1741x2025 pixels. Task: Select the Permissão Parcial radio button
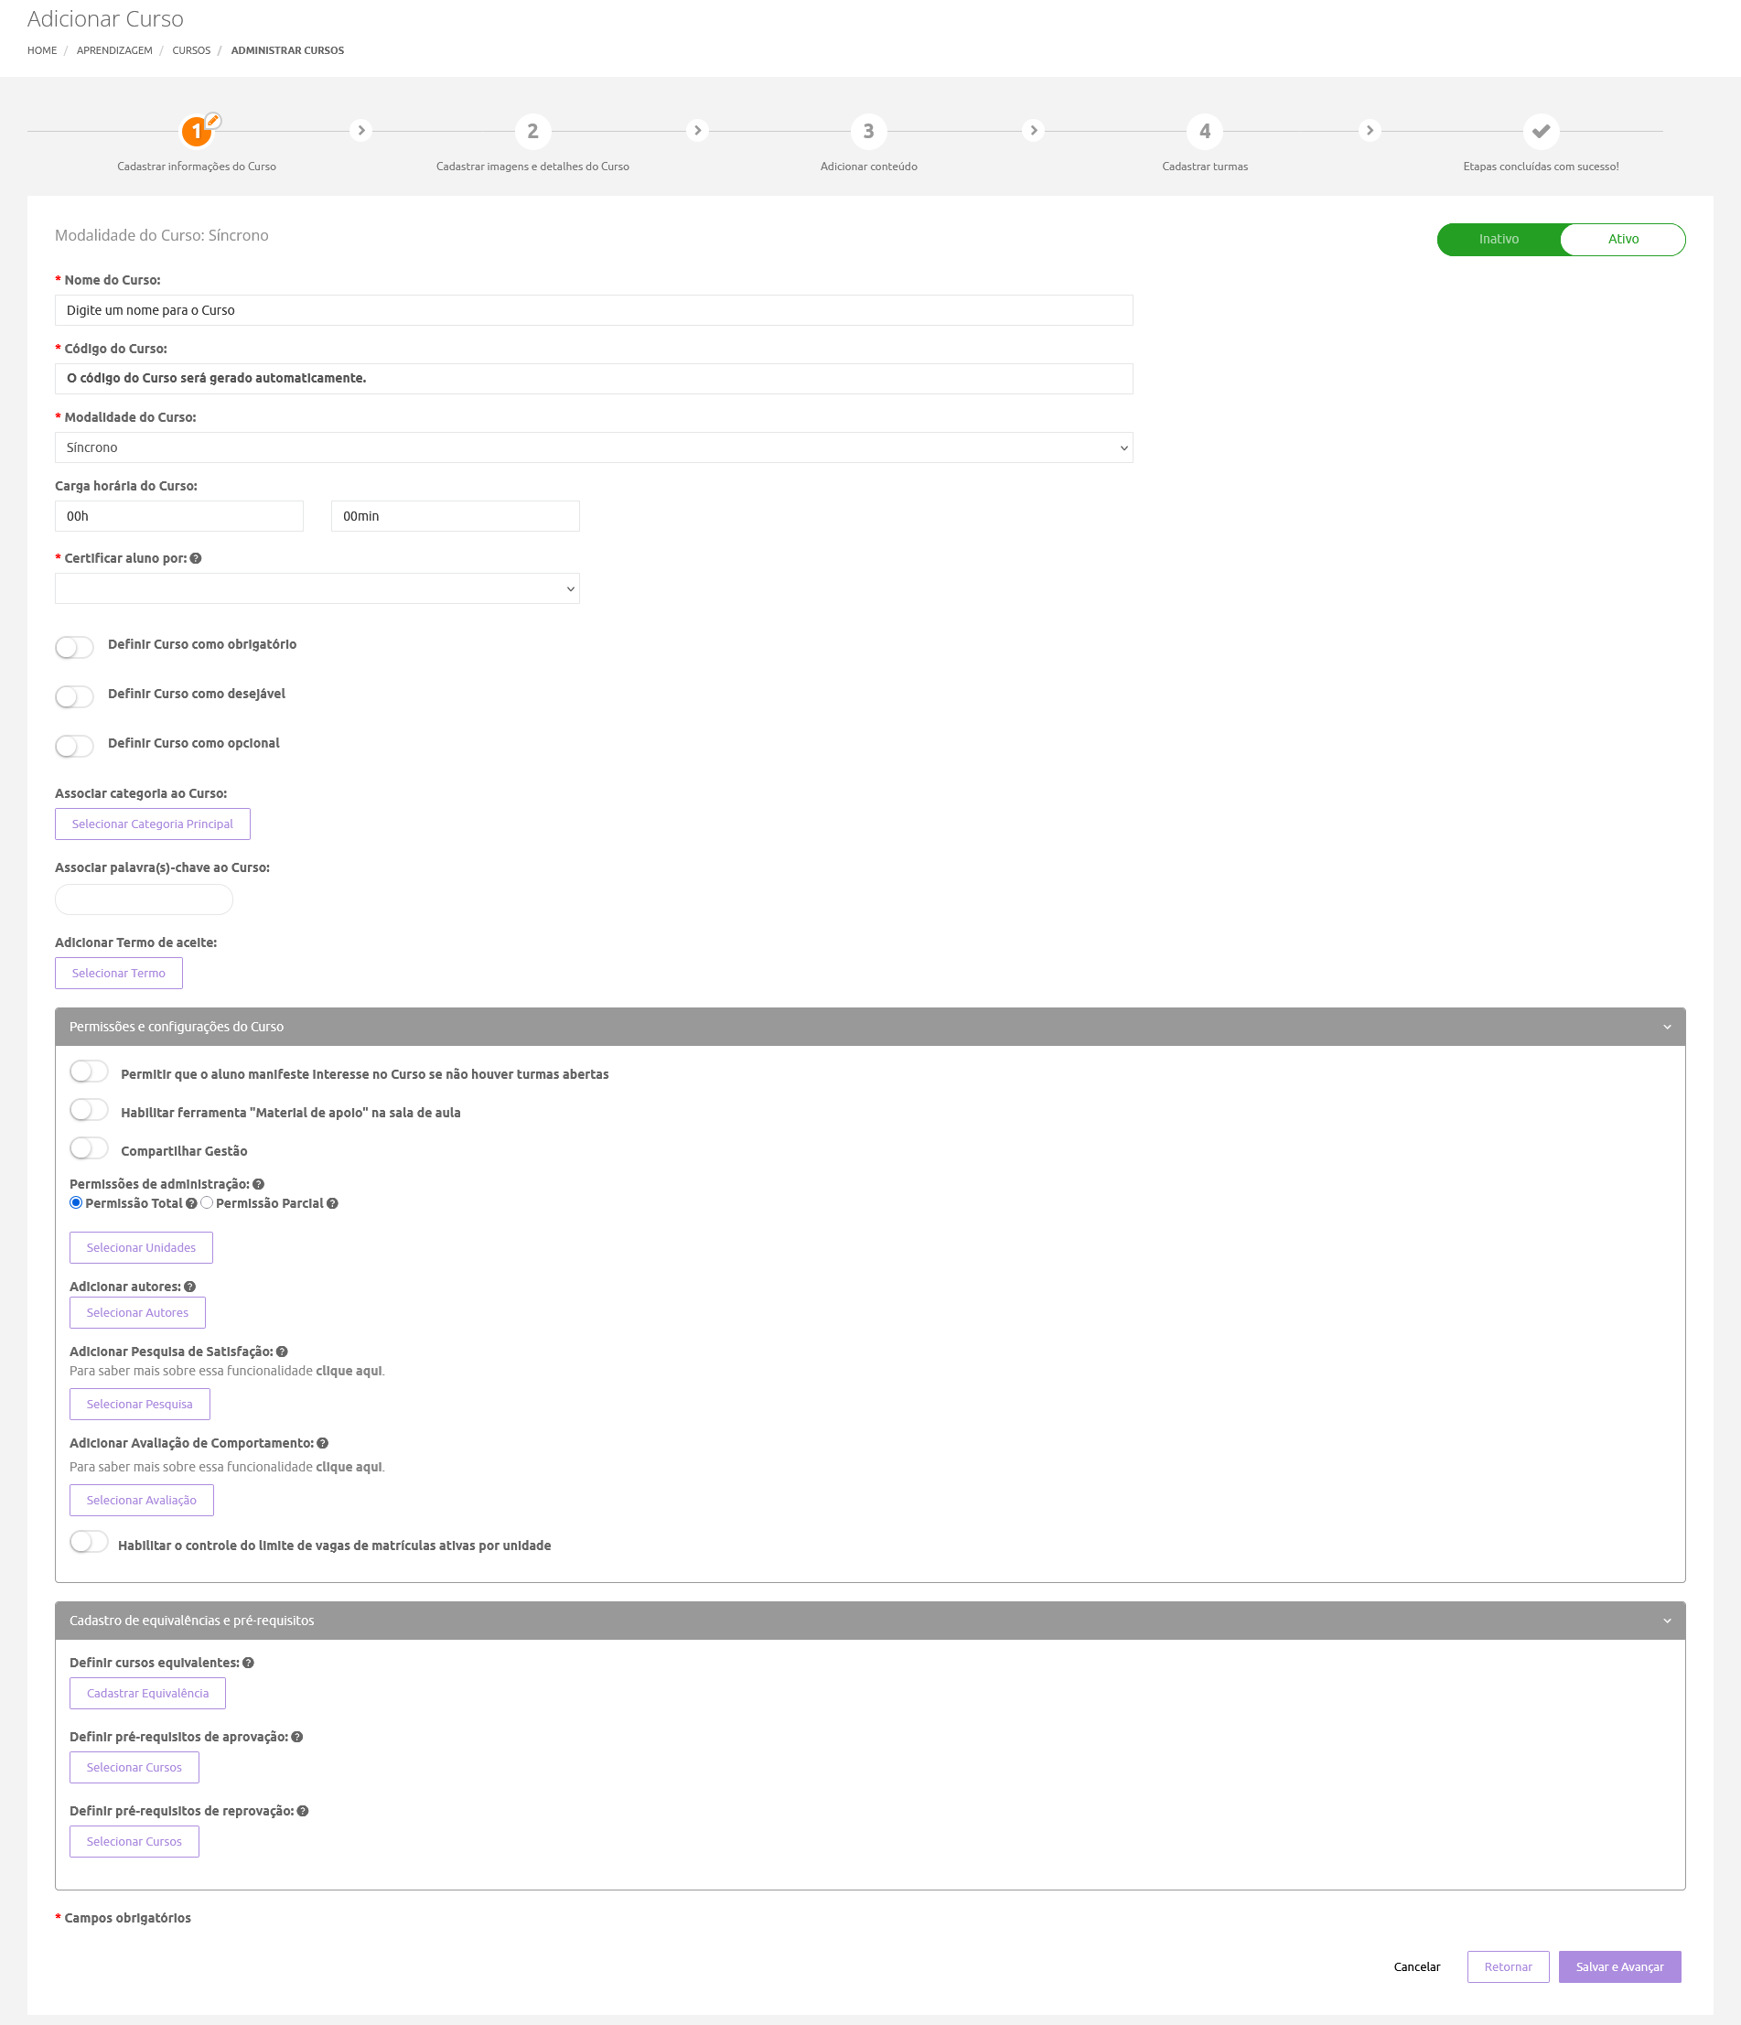[x=207, y=1203]
